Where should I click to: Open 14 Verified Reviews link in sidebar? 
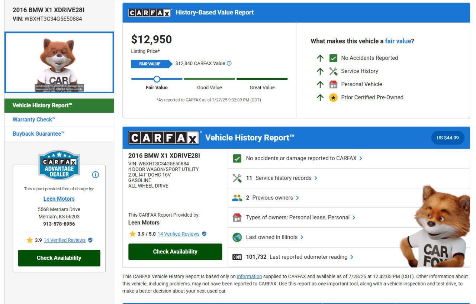(65, 240)
